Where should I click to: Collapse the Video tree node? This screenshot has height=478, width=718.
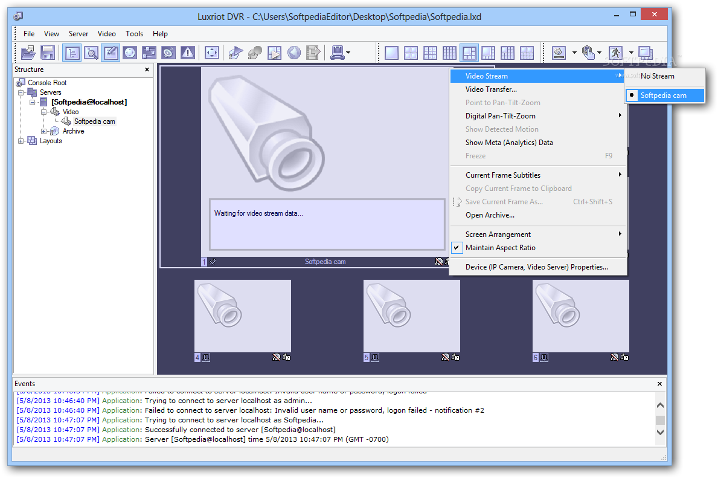(x=43, y=112)
